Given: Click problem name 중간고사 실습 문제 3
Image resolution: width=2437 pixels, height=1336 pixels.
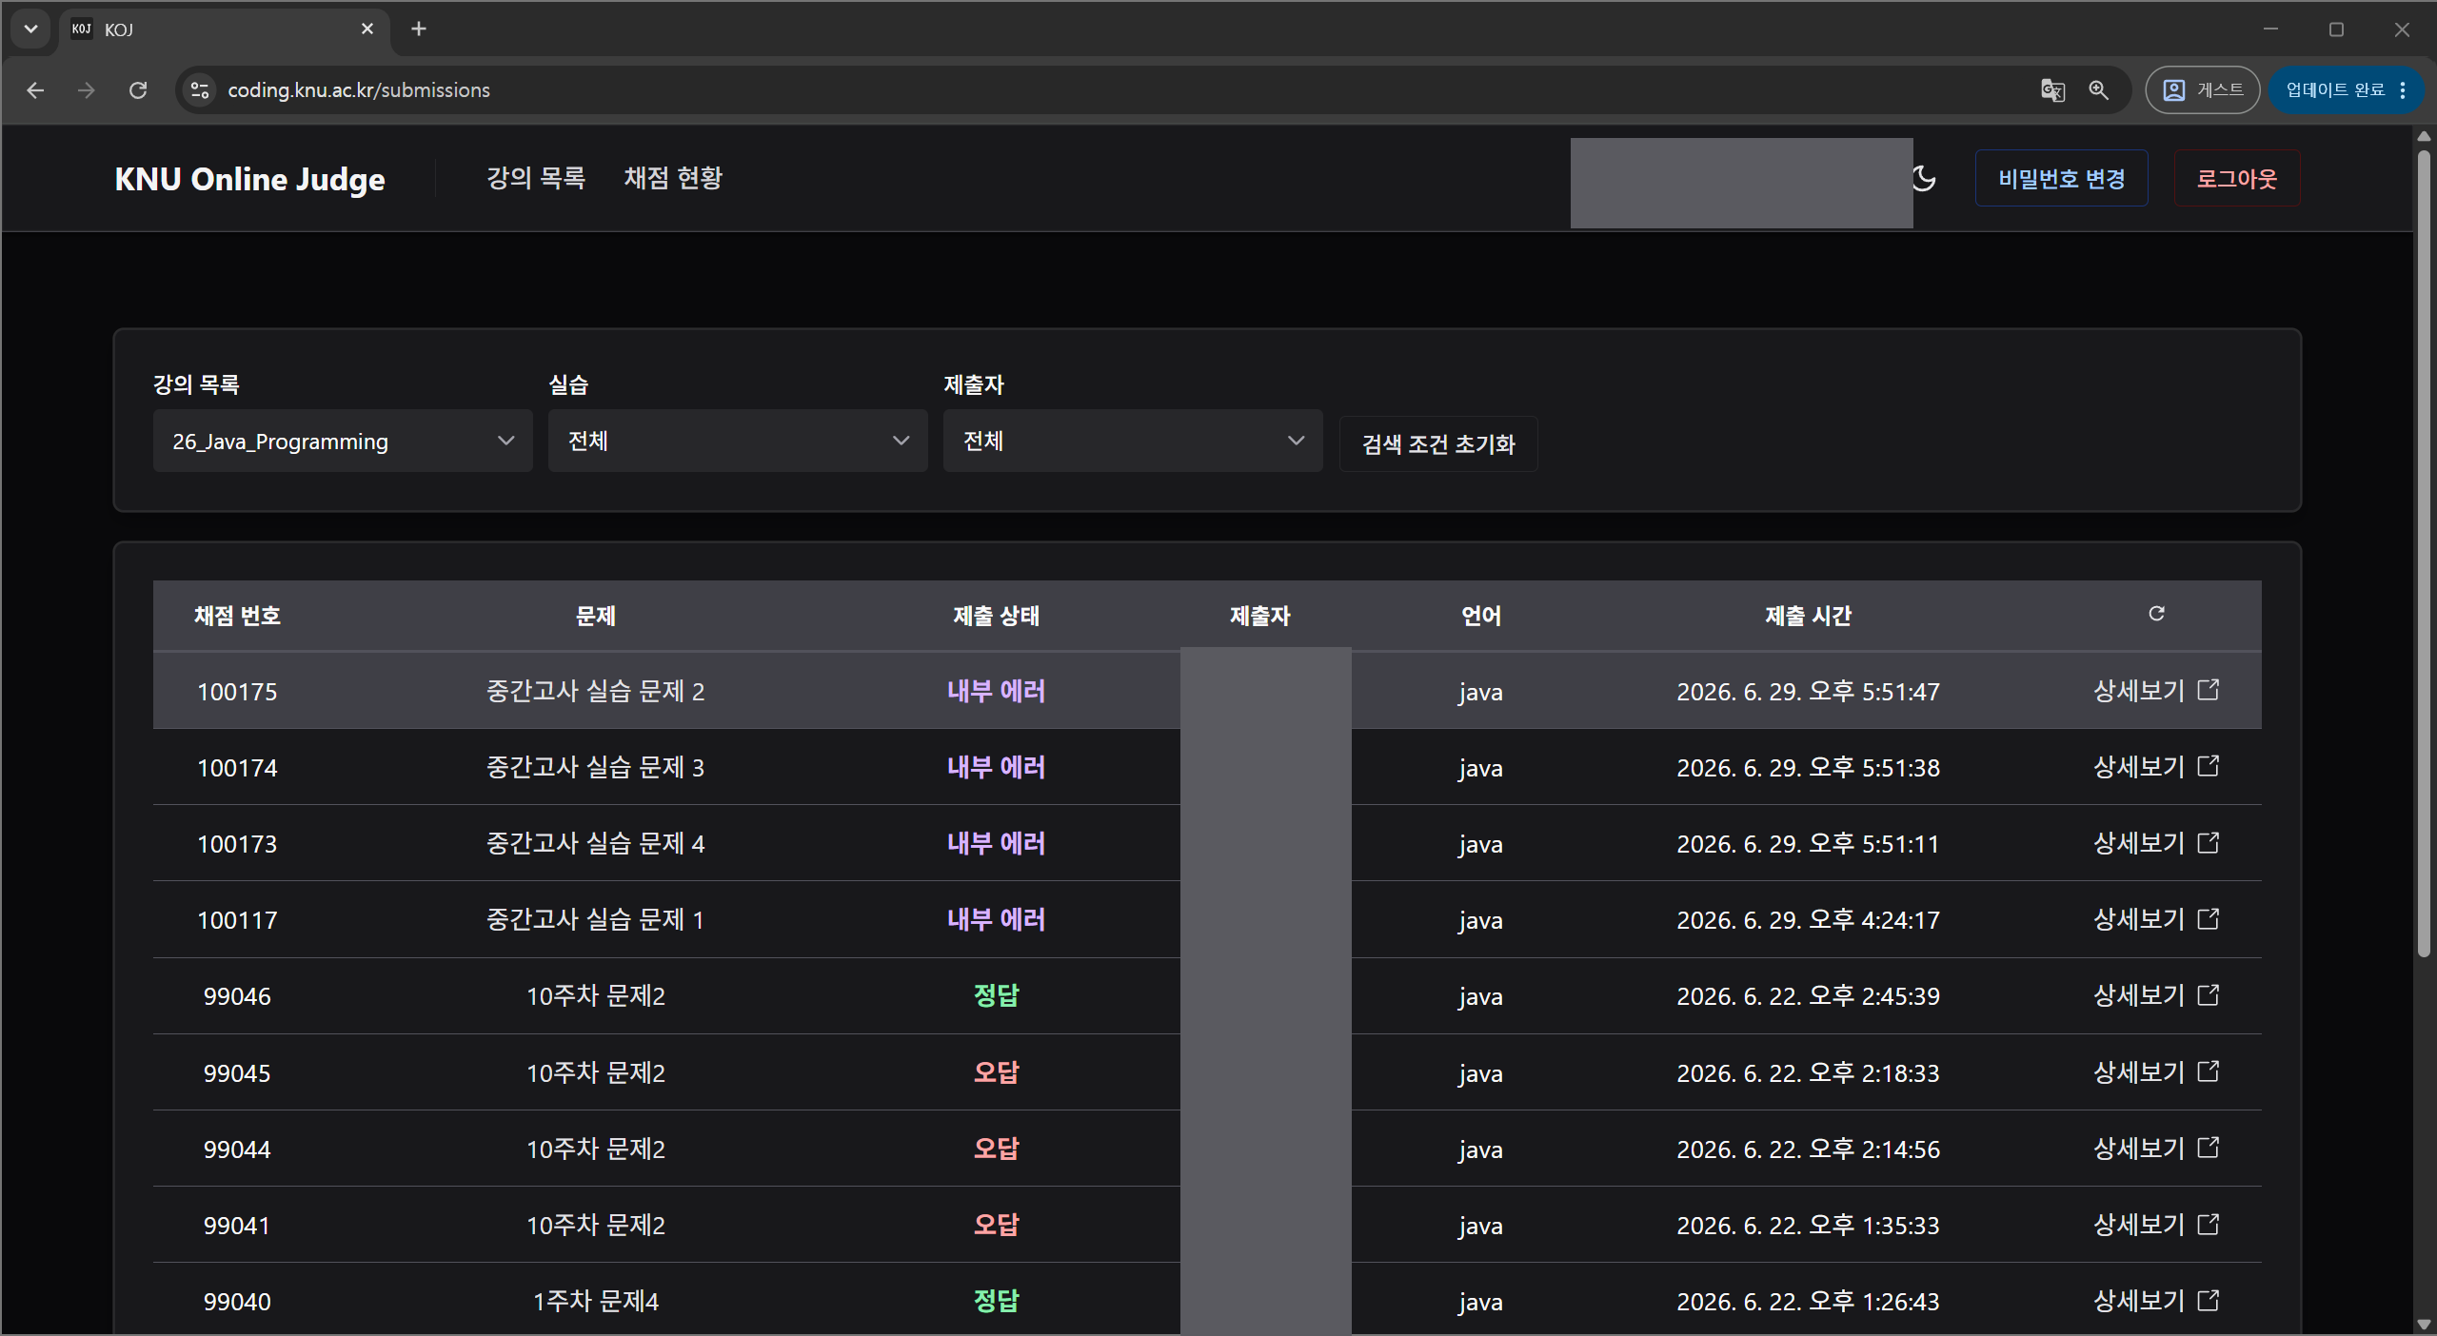Looking at the screenshot, I should pos(596,767).
